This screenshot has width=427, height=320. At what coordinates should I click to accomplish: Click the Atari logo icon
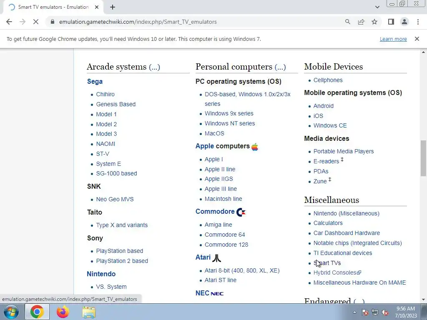pyautogui.click(x=216, y=257)
